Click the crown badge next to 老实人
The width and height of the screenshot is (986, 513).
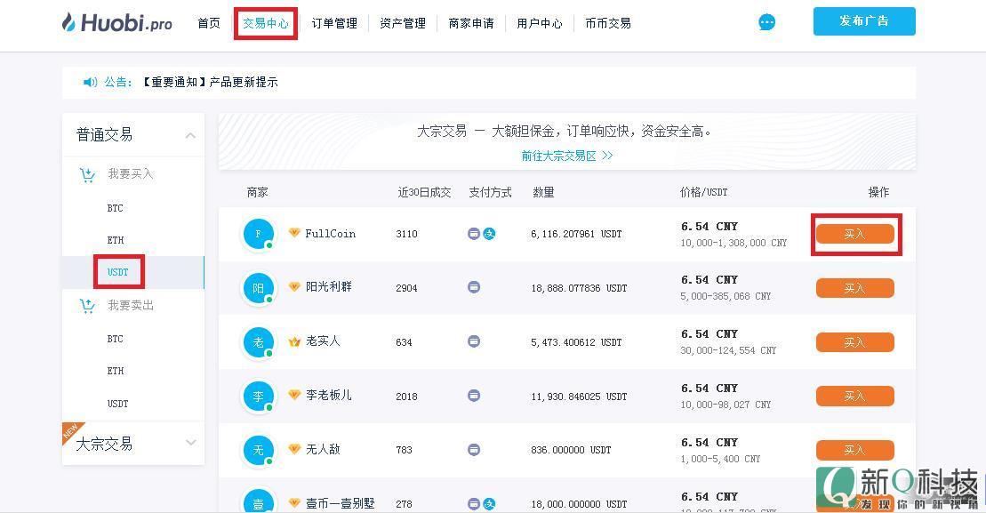click(x=293, y=341)
